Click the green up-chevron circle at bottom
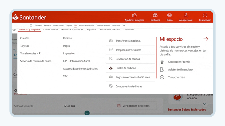Image resolution: width=225 pixels, height=126 pixels. tap(87, 113)
